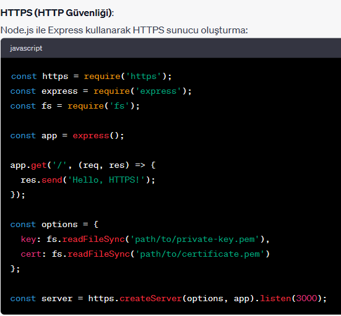
Task: Click the 'const server = https.createServer' line
Action: 168,299
